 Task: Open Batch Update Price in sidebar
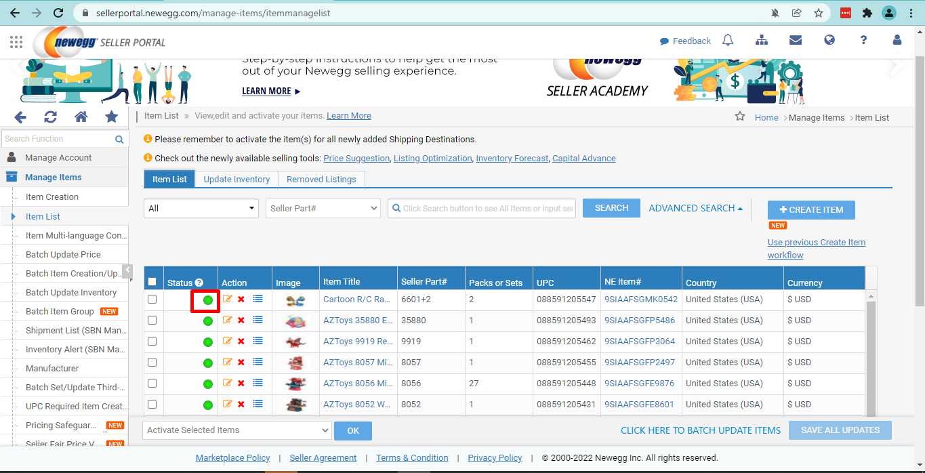[63, 254]
